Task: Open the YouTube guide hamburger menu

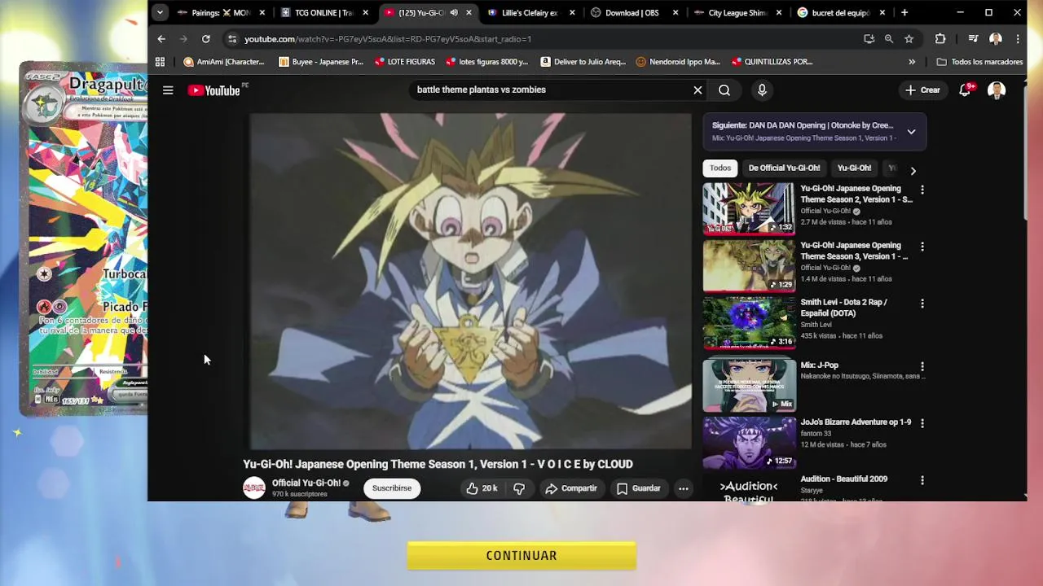Action: tap(168, 90)
